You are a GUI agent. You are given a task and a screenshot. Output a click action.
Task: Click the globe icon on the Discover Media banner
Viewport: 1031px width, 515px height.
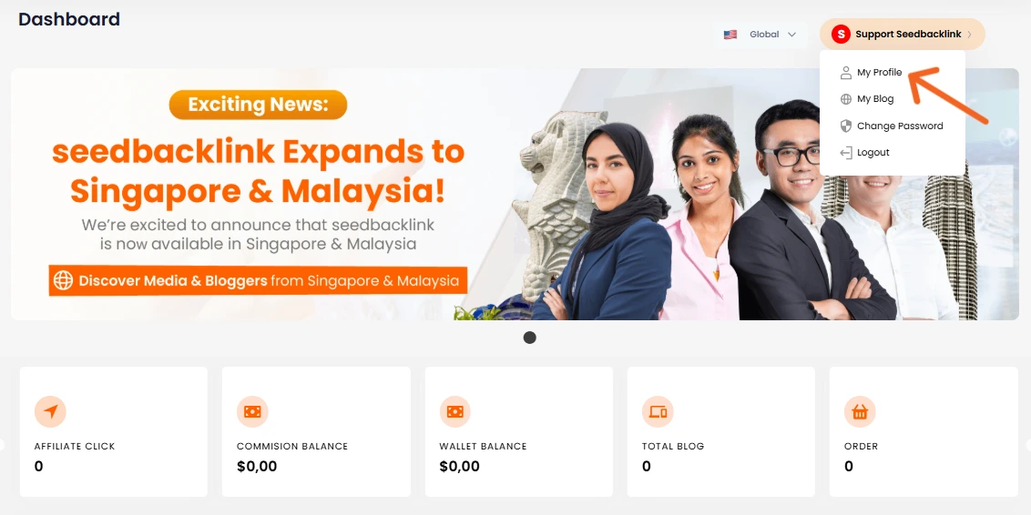(x=63, y=280)
